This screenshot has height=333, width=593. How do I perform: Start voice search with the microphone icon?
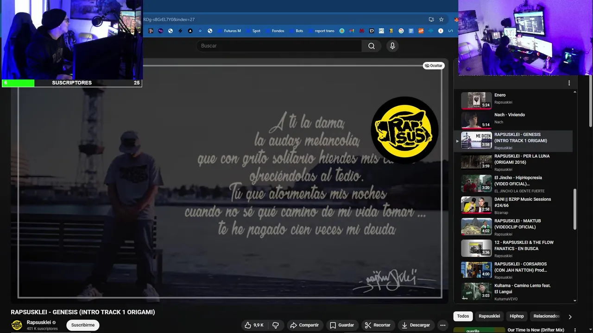click(392, 46)
